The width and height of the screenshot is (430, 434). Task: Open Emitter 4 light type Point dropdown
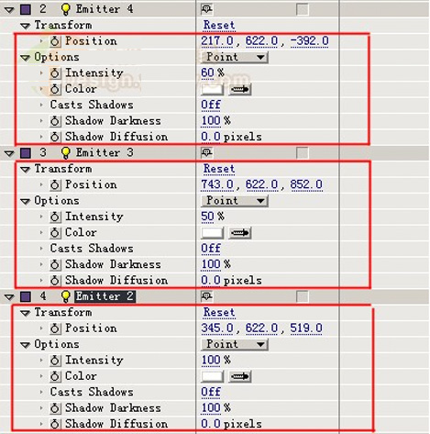235,57
